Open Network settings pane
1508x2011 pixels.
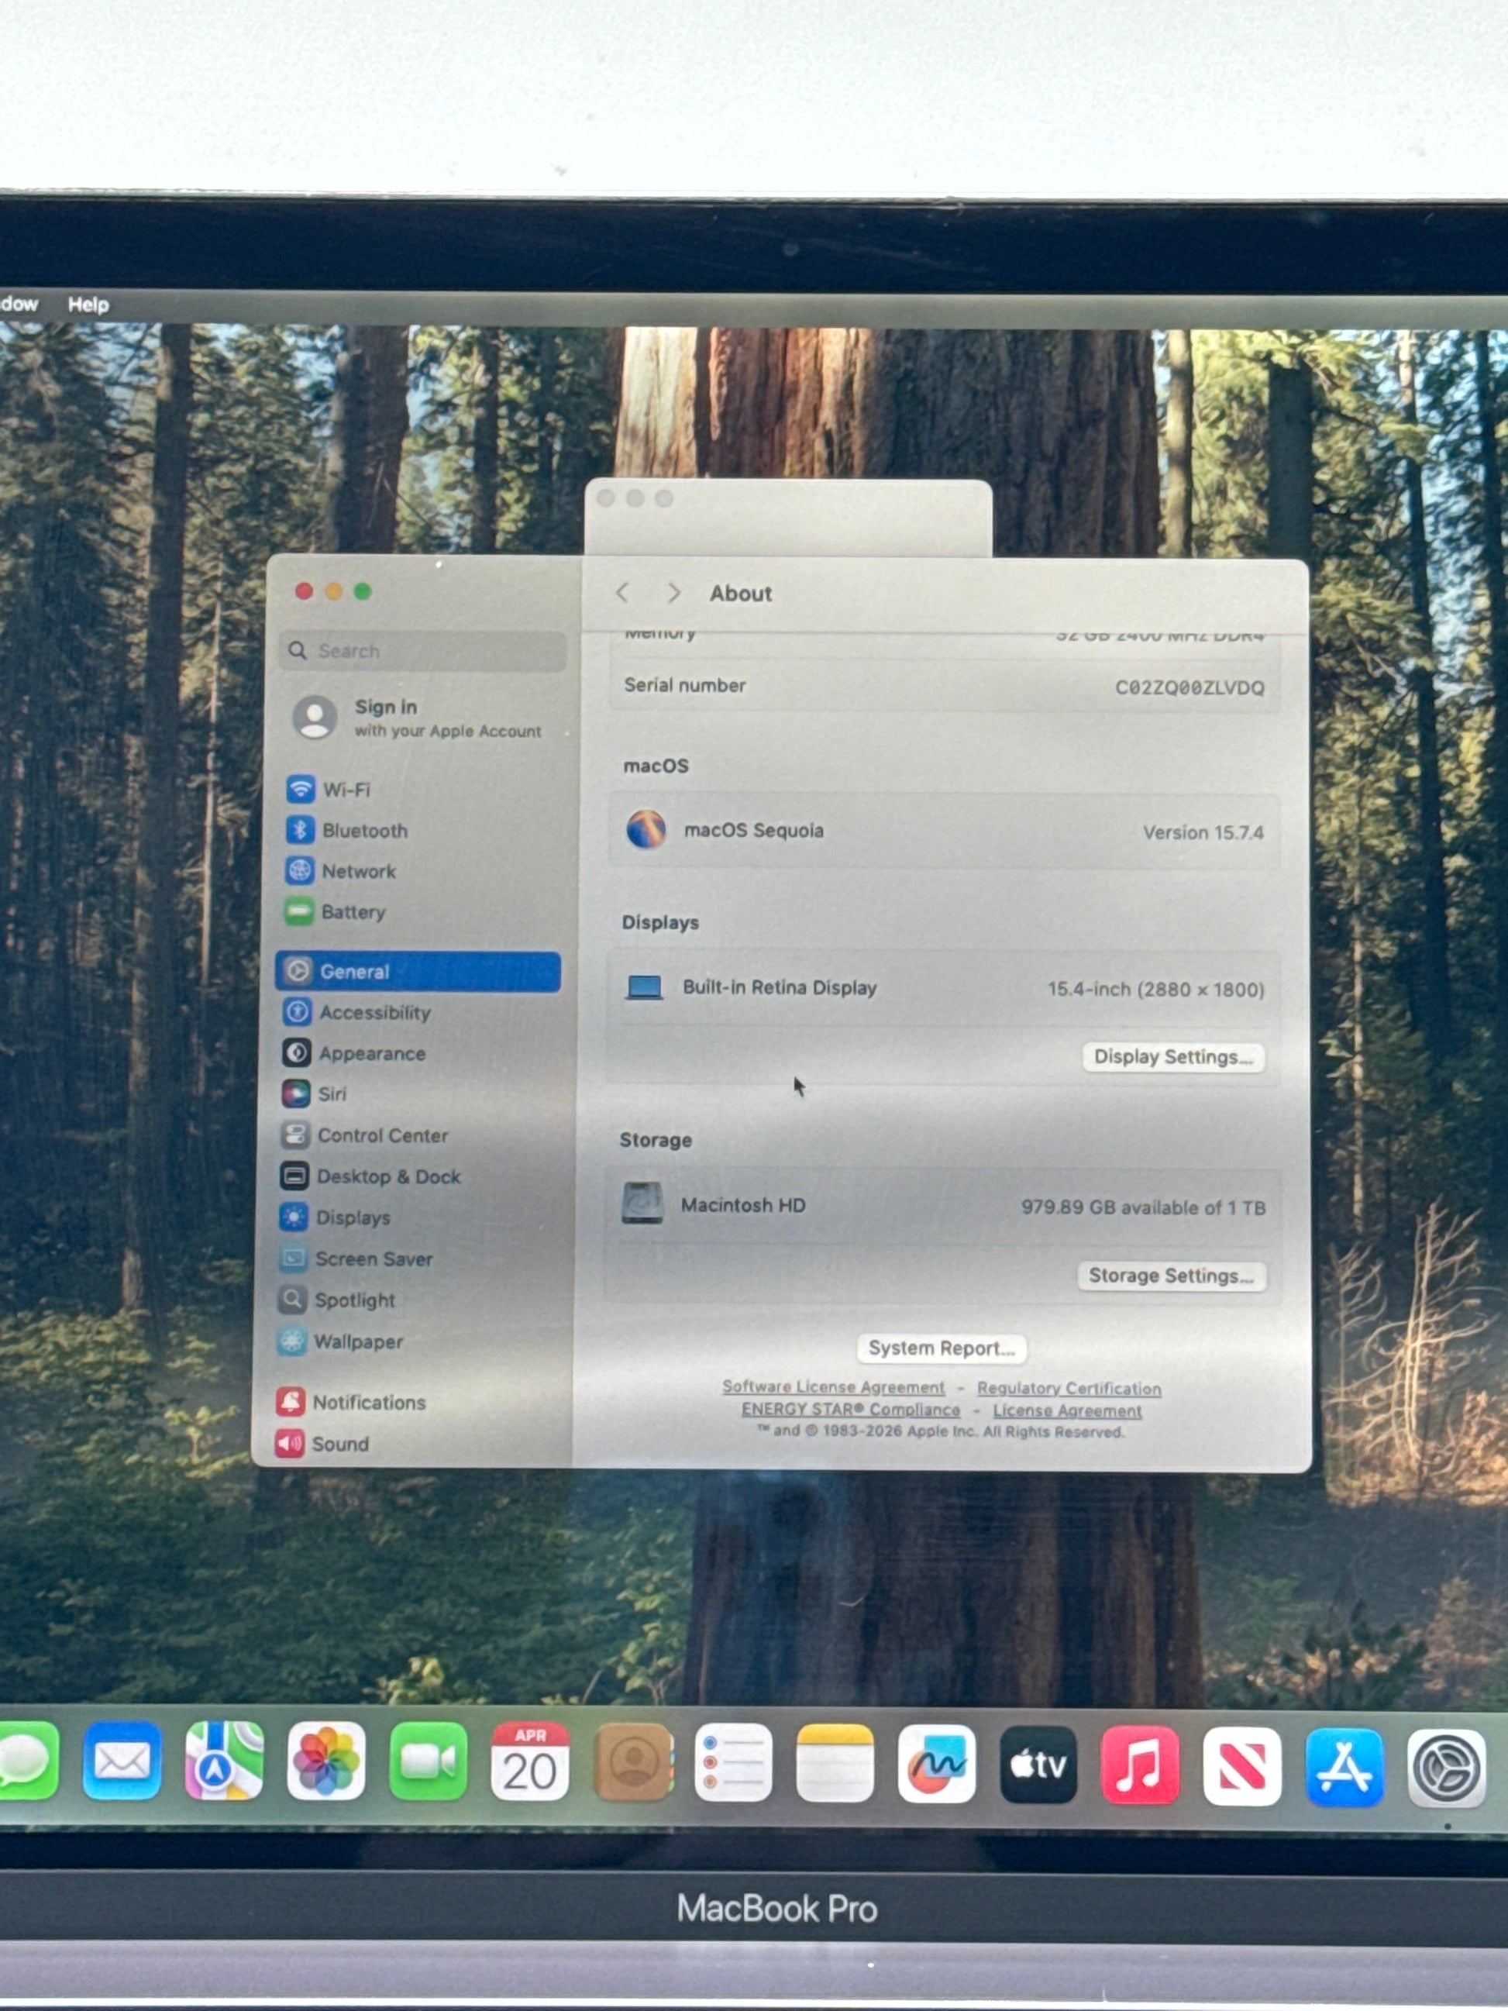tap(358, 871)
